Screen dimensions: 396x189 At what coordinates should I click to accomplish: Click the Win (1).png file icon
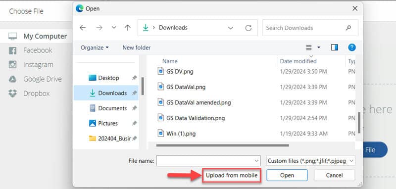point(161,133)
